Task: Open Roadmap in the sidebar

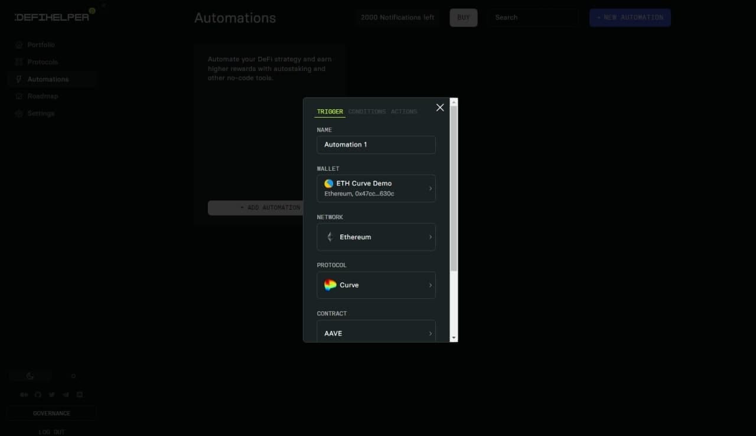Action: click(52, 96)
